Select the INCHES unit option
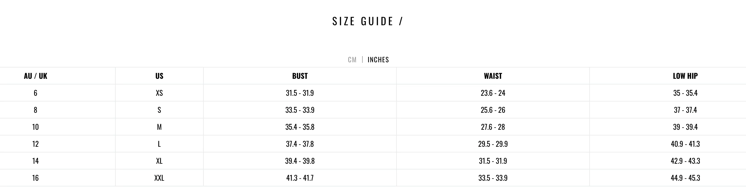 point(378,60)
